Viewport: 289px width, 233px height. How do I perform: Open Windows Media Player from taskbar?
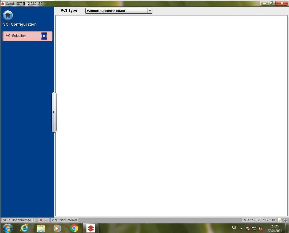tap(57, 228)
